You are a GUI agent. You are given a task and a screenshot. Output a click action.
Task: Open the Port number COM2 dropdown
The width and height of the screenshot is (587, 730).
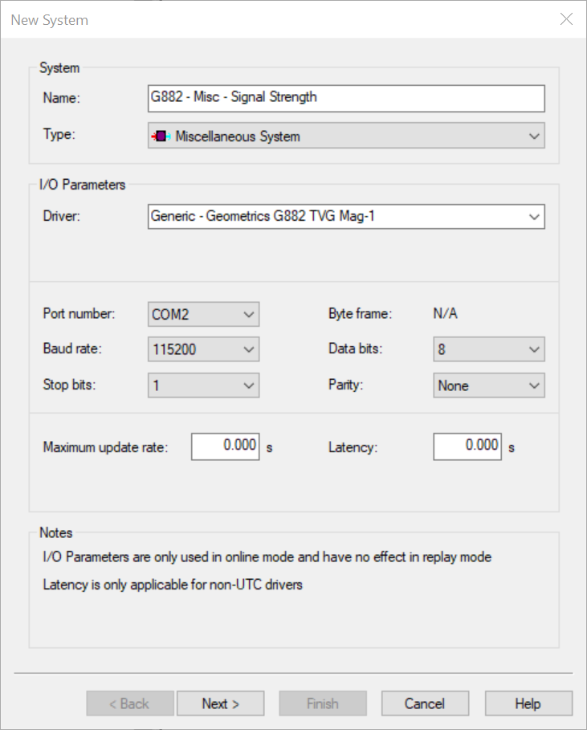click(x=204, y=315)
